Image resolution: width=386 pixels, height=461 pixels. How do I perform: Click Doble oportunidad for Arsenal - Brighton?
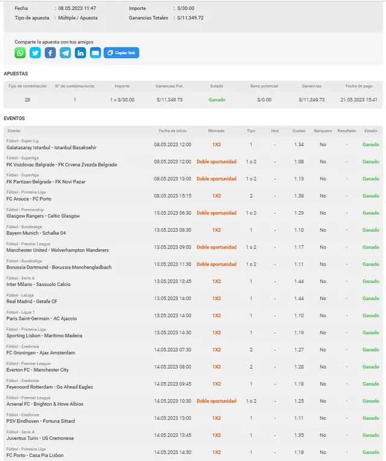tap(217, 401)
